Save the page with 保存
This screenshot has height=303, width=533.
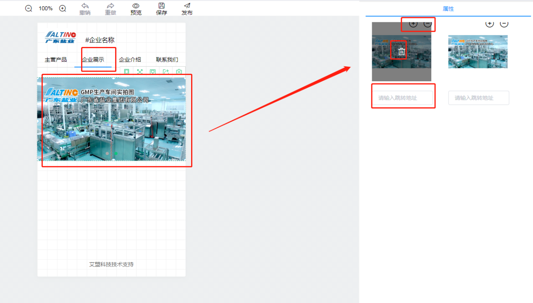[x=162, y=9]
